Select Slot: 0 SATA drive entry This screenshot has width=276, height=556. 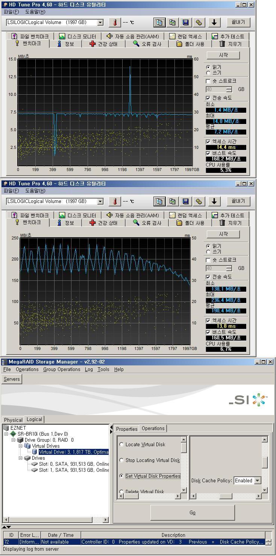coord(70,464)
